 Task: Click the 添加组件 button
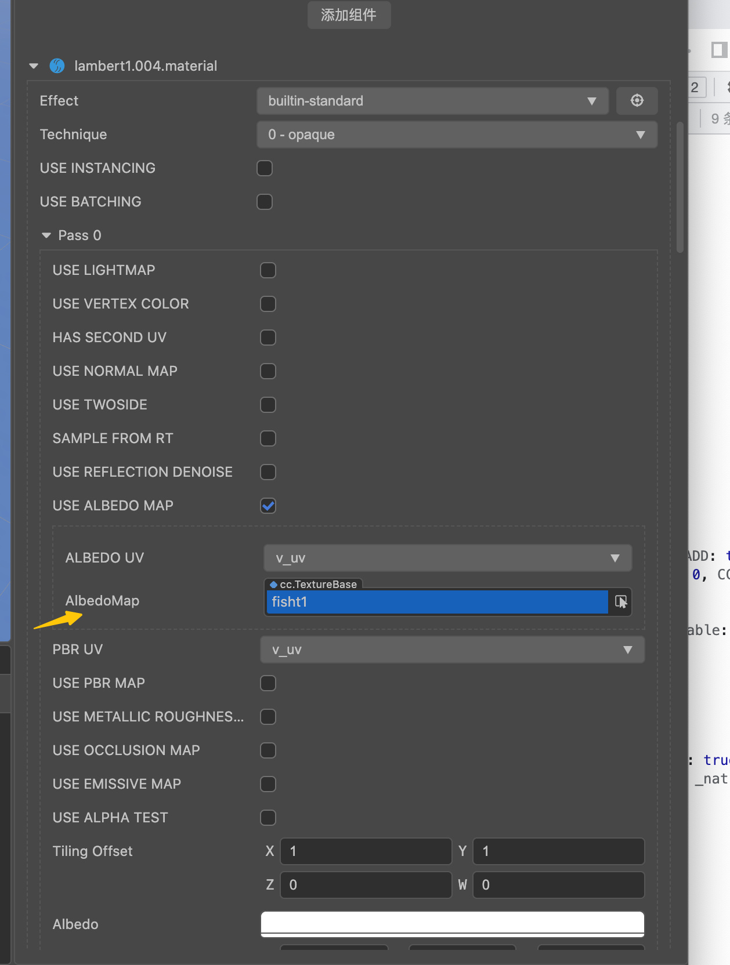(349, 15)
